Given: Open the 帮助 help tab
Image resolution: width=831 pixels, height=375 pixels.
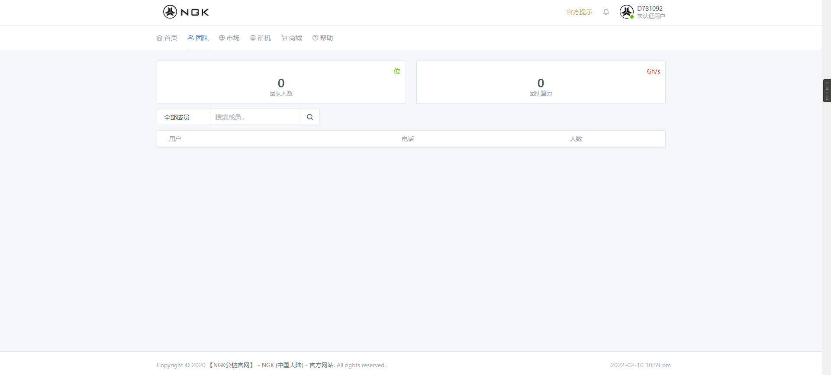Looking at the screenshot, I should [x=323, y=38].
